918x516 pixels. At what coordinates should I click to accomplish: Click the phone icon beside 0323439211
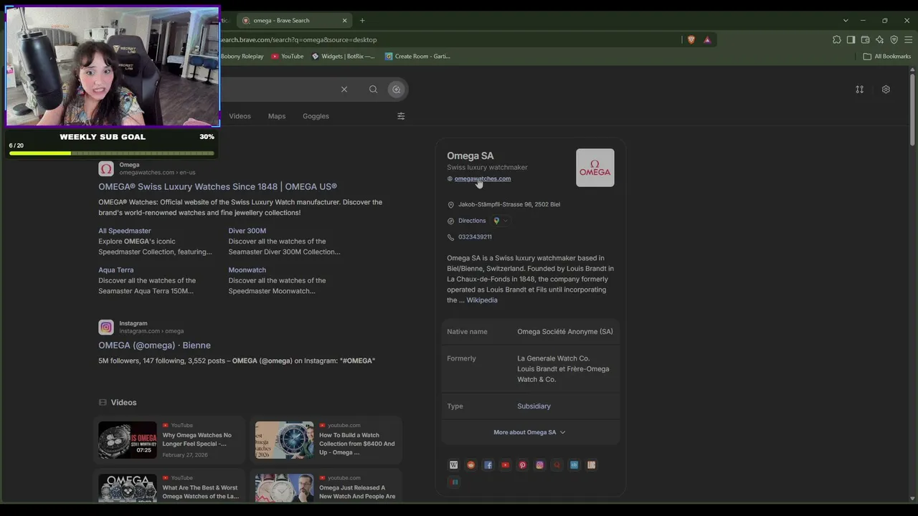[450, 237]
